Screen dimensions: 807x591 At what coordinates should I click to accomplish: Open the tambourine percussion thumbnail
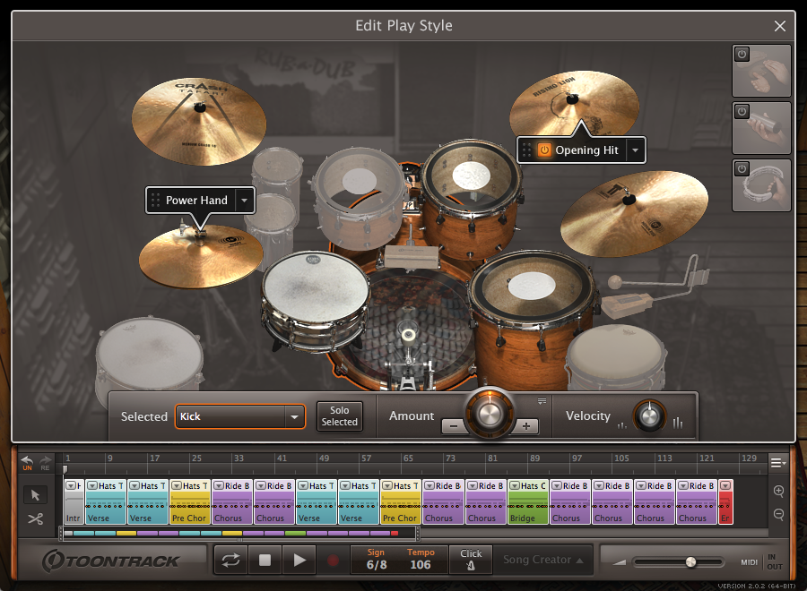[761, 185]
